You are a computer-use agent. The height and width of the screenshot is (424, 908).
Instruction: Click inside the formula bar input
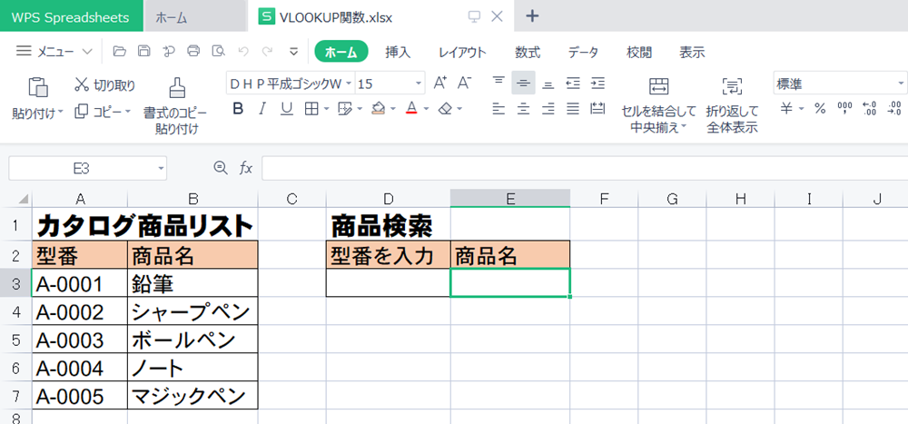tap(584, 168)
